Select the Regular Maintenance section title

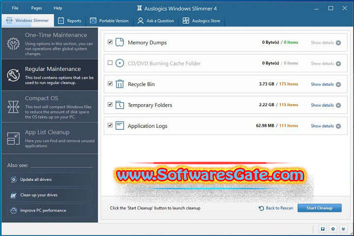pos(53,69)
